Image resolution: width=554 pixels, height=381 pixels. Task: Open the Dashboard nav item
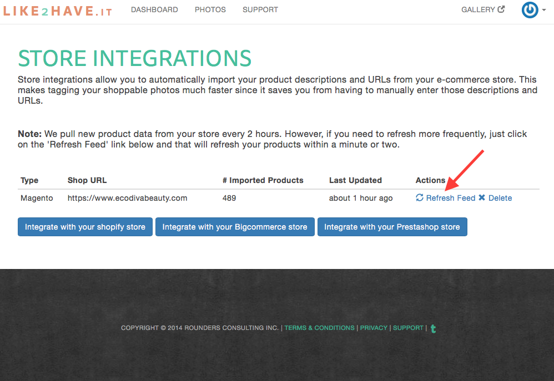coord(154,9)
